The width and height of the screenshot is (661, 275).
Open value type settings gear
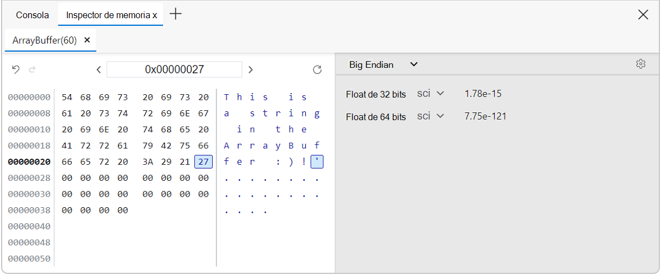(x=640, y=64)
